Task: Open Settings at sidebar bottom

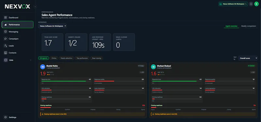Action: click(18, 117)
